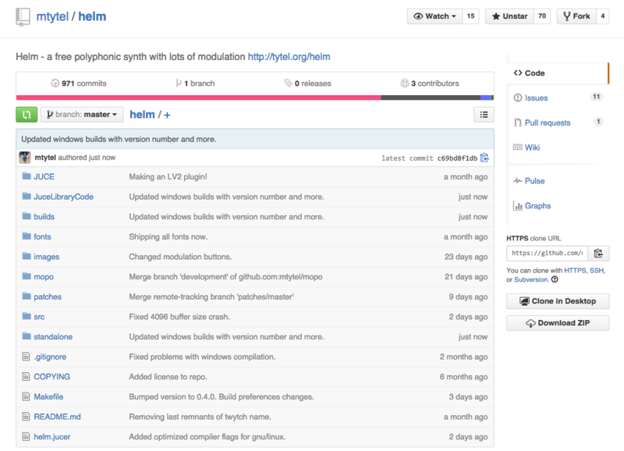Screen dimensions: 624x451
Task: Open the Pulse page from sidebar
Action: (534, 181)
